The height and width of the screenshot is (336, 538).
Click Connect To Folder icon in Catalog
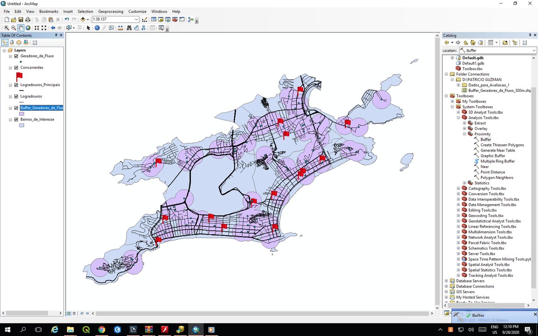[x=505, y=43]
